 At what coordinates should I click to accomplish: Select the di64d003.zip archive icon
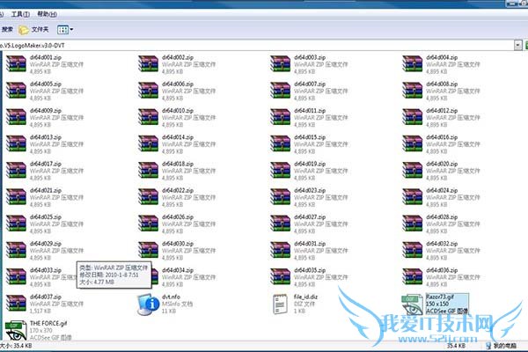point(280,64)
